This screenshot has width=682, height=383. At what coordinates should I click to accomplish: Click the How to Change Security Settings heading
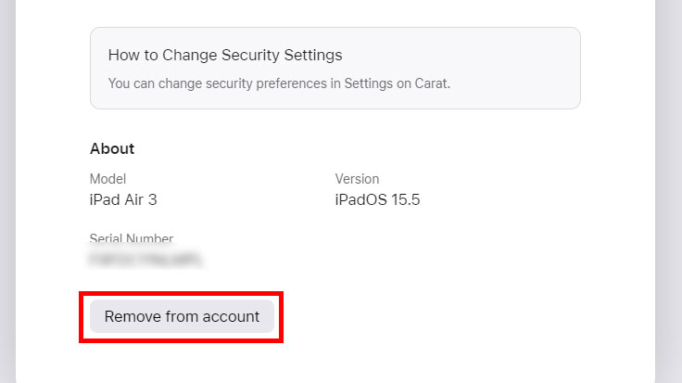tap(225, 55)
